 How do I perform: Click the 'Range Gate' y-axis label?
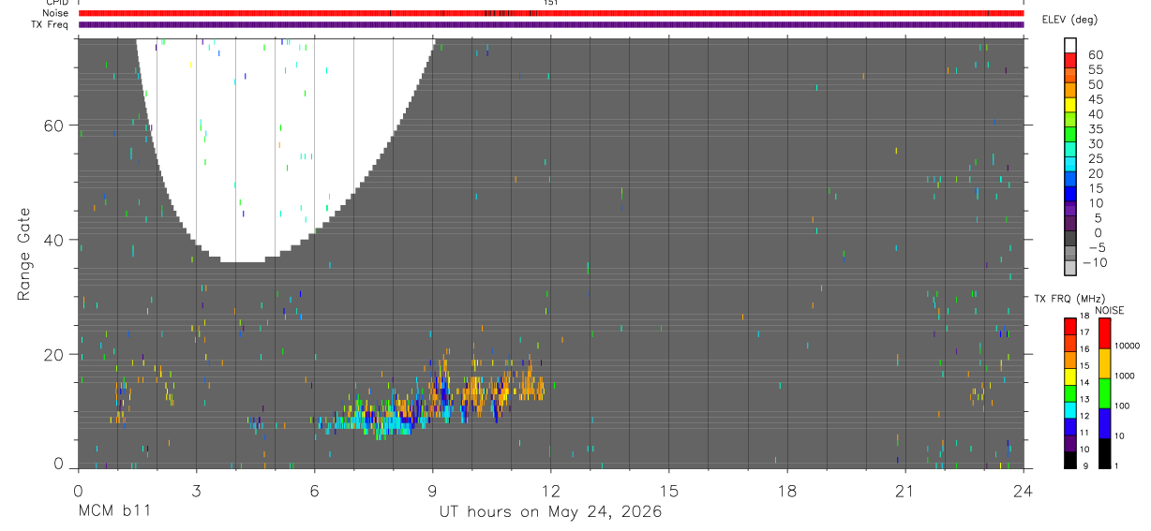coord(23,254)
